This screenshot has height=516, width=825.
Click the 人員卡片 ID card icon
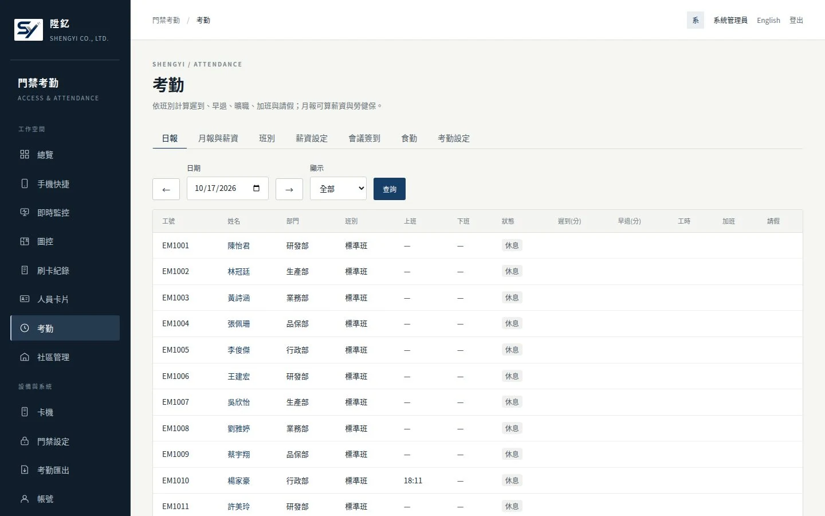(x=25, y=299)
